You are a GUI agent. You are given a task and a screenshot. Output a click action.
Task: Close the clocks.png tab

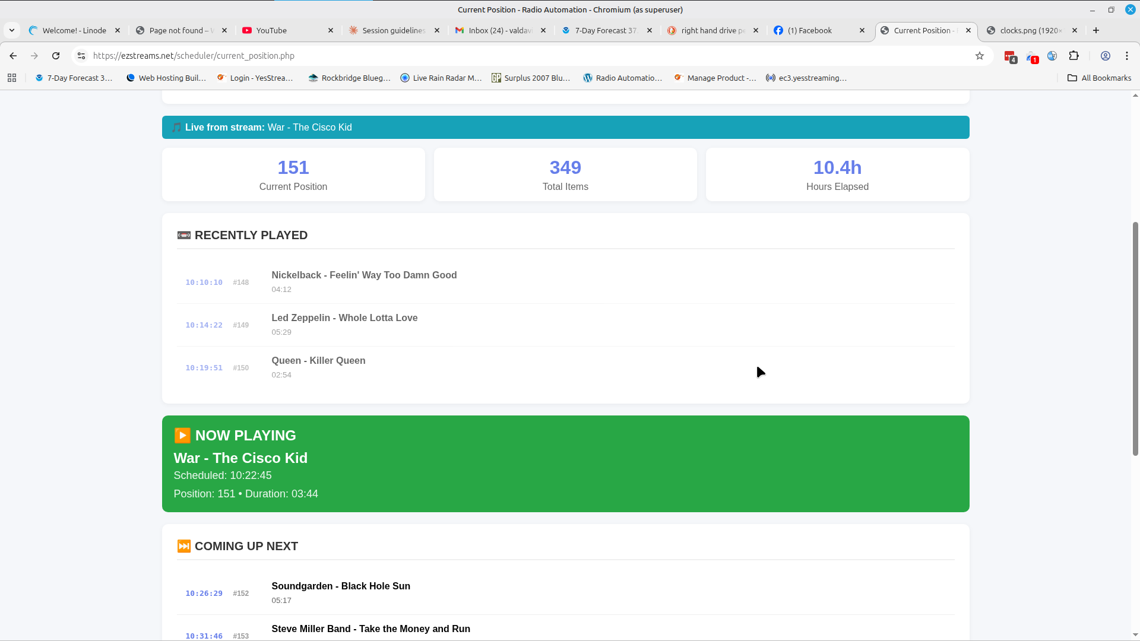pos(1075,30)
